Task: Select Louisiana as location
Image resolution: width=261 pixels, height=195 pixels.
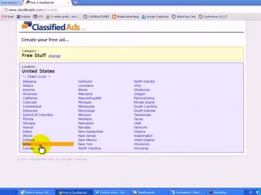Action: click(86, 86)
